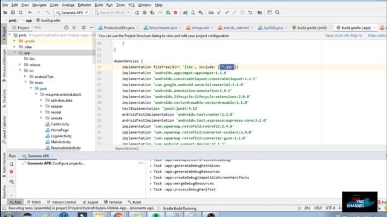Click the Make Project hammer icon
The width and height of the screenshot is (387, 217).
(48, 13)
